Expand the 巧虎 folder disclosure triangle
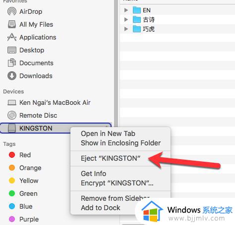This screenshot has width=235, height=225. 126,29
